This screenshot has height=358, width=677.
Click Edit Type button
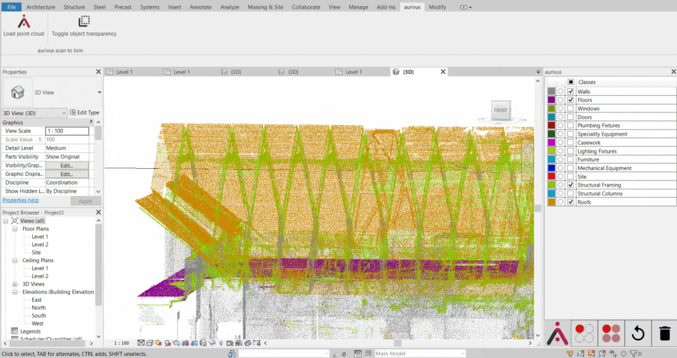point(85,112)
